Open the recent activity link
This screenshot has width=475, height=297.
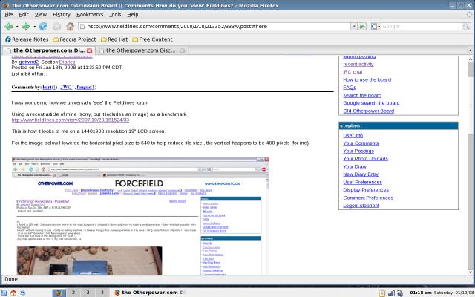pyautogui.click(x=358, y=65)
